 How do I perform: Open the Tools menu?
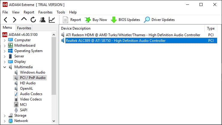tap(61, 12)
